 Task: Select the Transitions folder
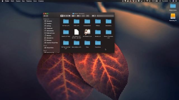click(98, 43)
